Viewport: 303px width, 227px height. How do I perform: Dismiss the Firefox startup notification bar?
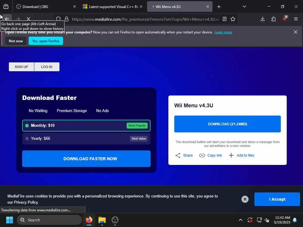pyautogui.click(x=296, y=32)
